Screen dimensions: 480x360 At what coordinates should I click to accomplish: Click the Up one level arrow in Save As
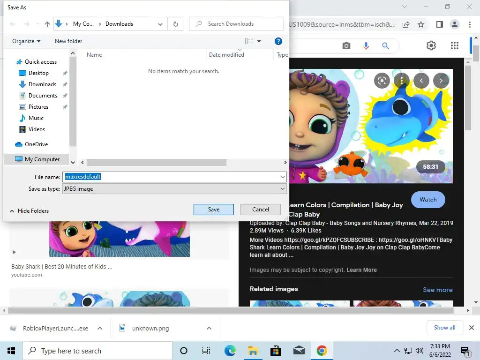click(47, 24)
